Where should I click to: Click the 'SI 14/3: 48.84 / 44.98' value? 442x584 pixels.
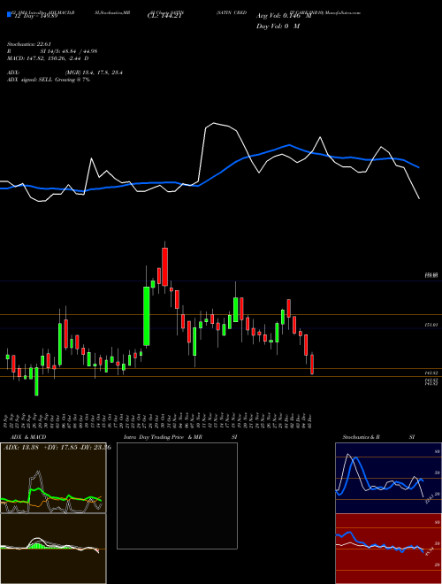[69, 51]
